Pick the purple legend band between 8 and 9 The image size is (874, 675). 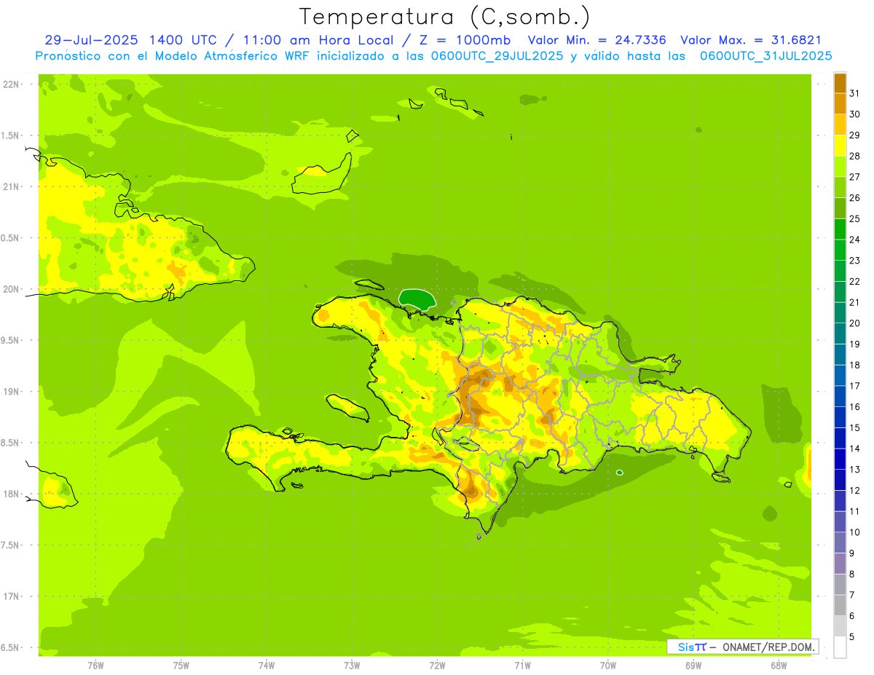tap(840, 564)
